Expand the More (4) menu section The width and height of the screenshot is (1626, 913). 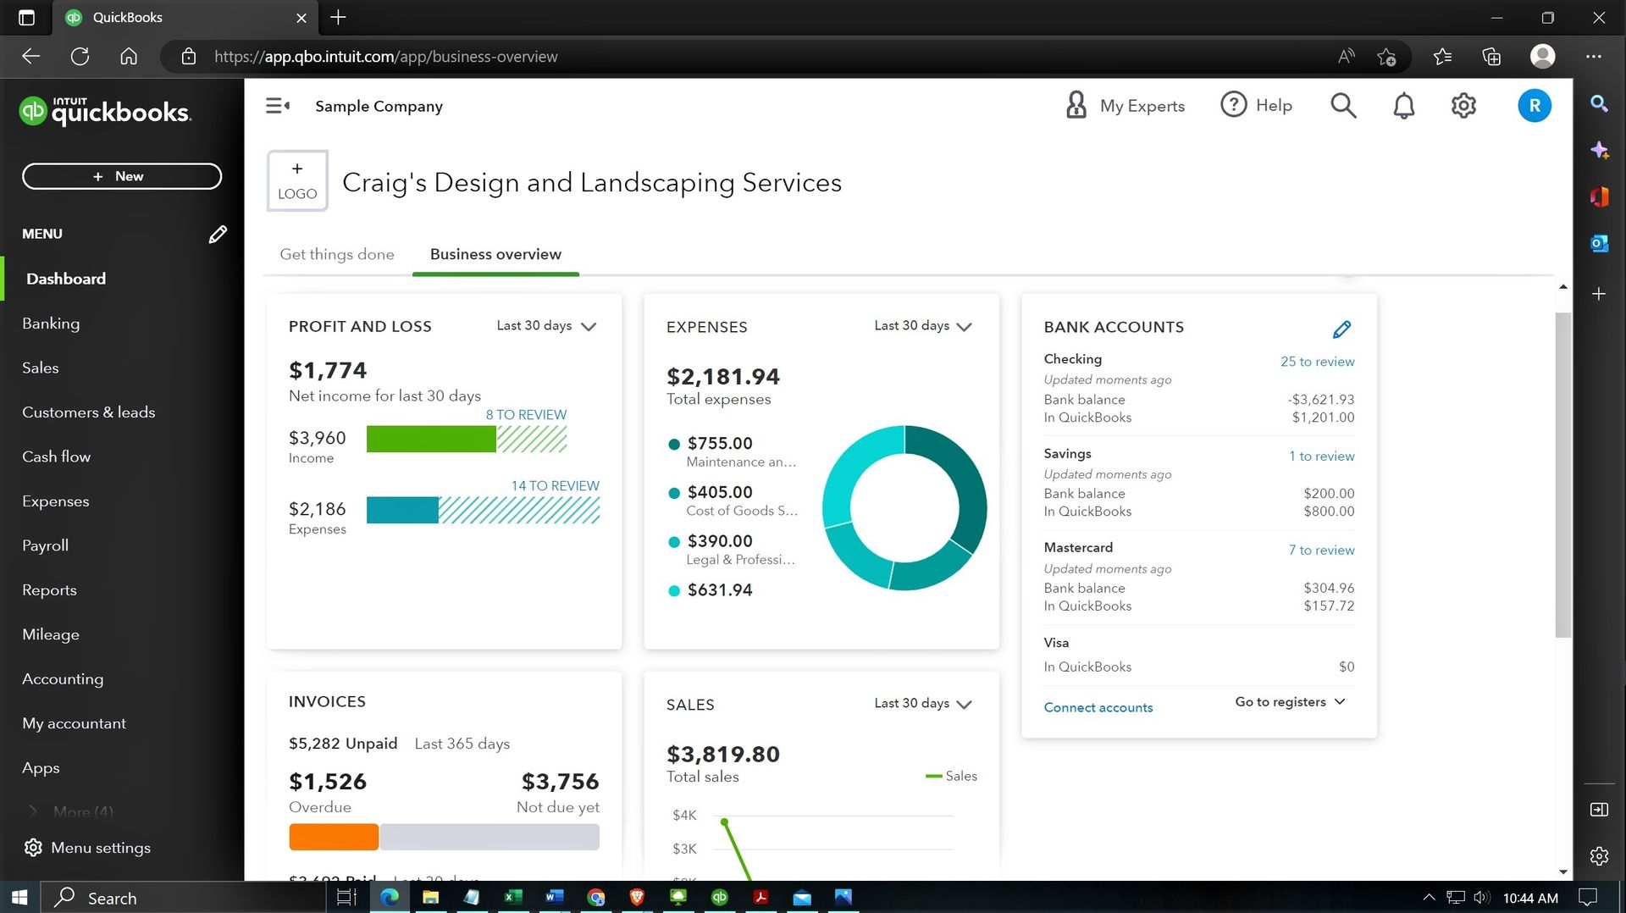click(84, 811)
